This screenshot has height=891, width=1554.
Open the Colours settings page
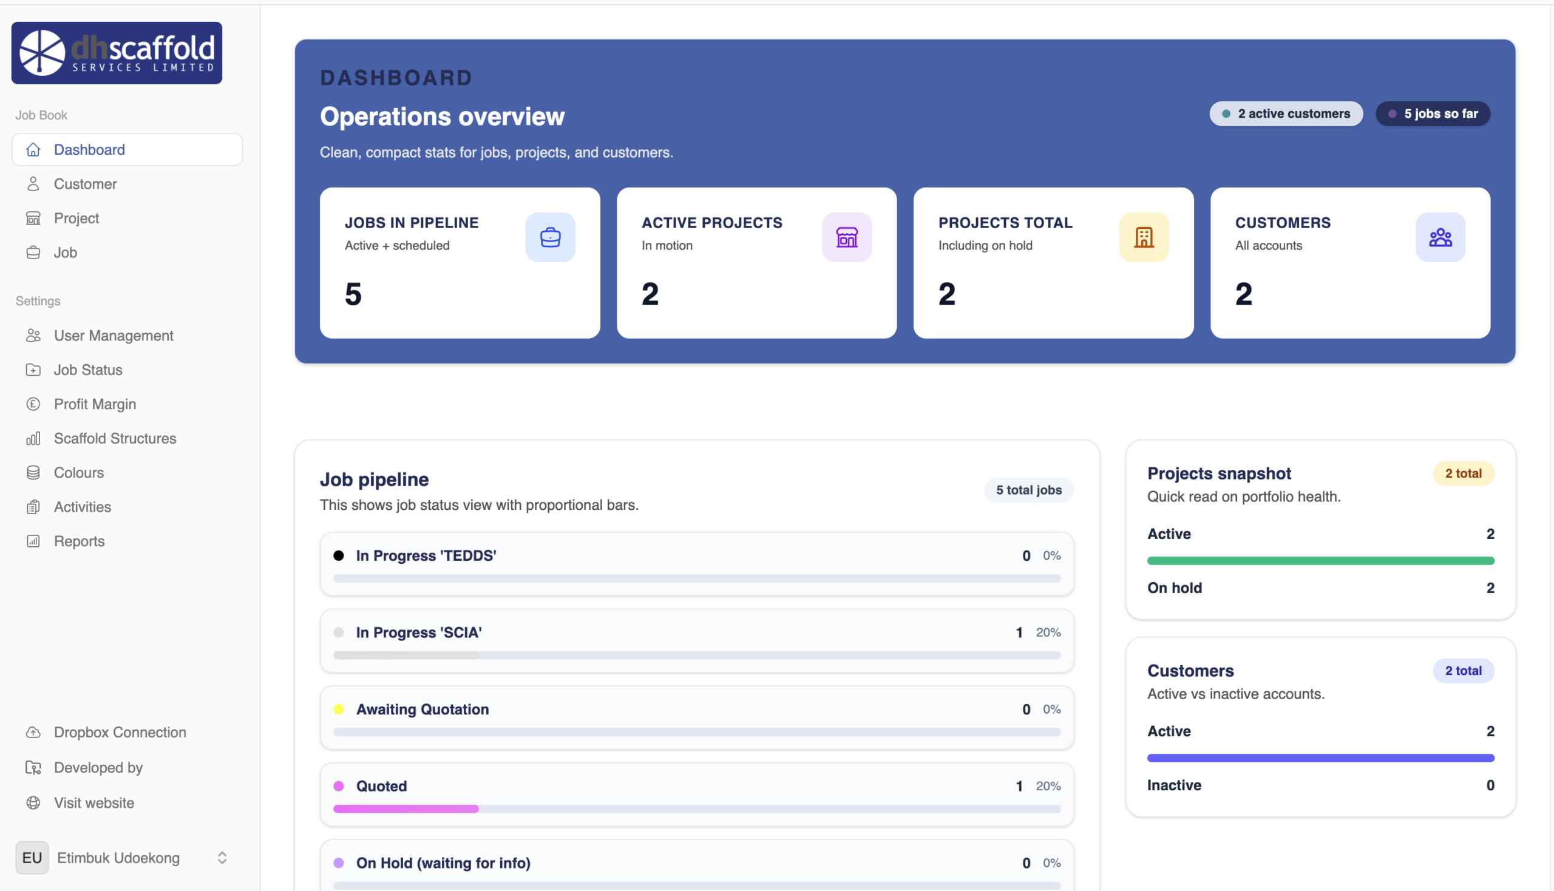(x=127, y=472)
